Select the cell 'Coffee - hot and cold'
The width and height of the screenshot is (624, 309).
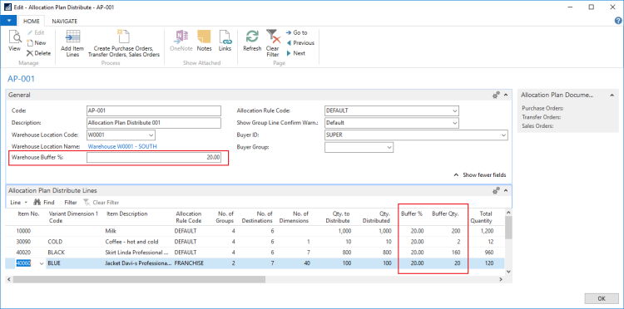point(131,242)
